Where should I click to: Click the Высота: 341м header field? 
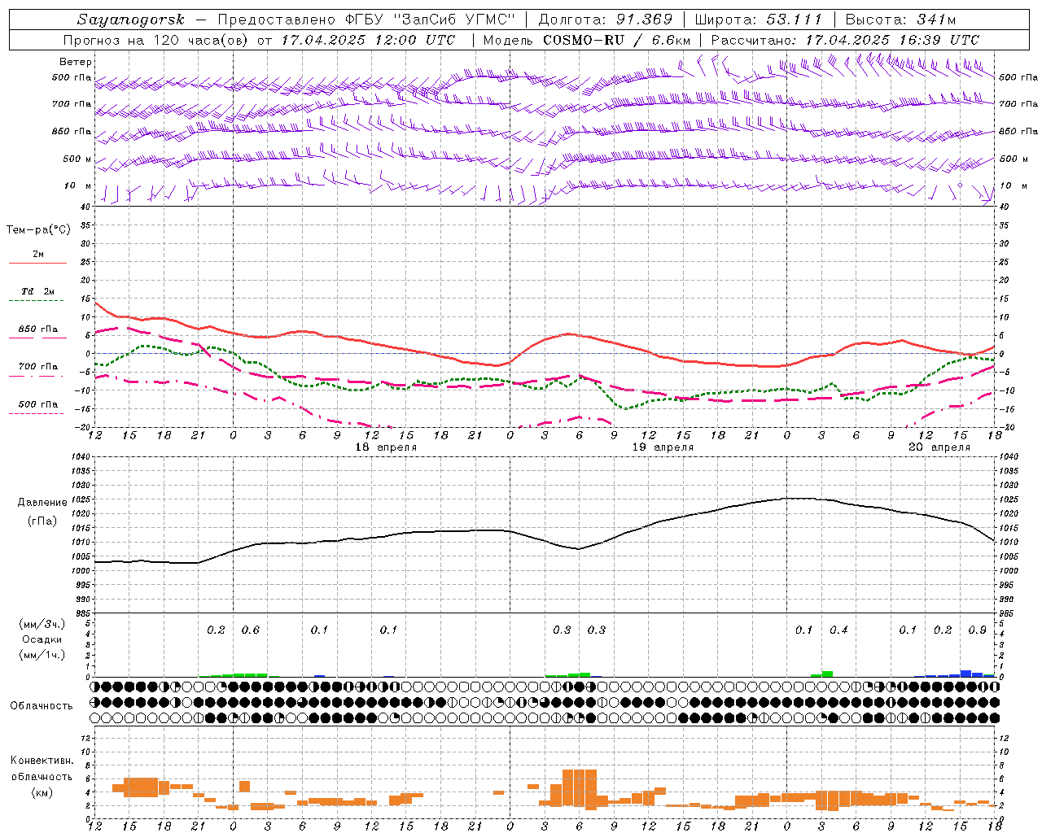900,20
